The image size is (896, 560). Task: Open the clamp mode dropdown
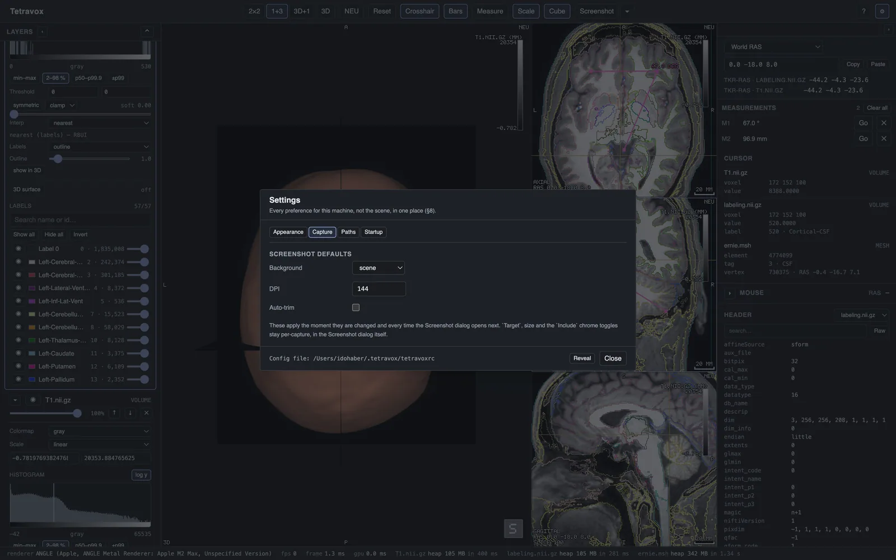[62, 105]
